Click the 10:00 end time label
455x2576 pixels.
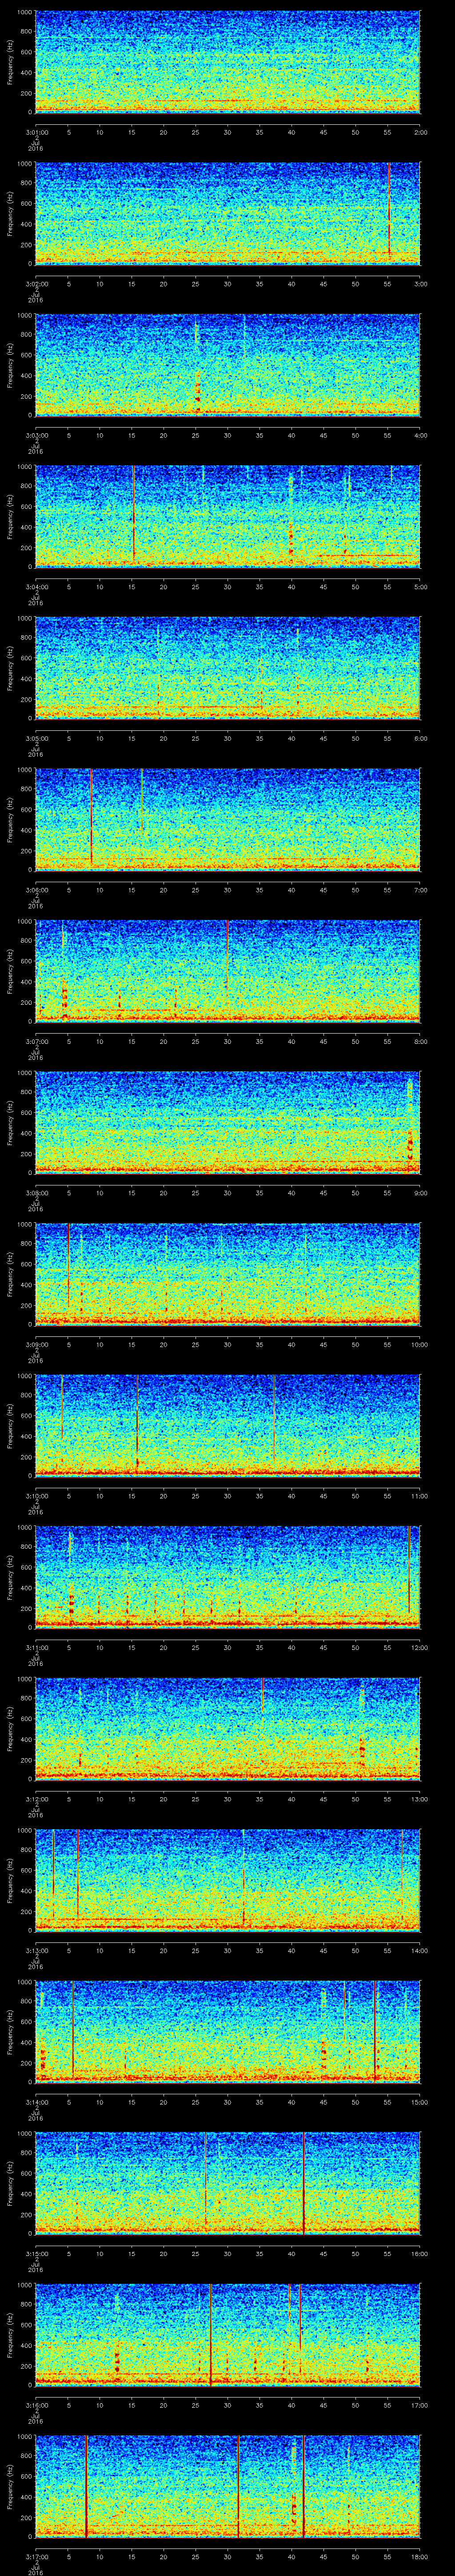420,1344
